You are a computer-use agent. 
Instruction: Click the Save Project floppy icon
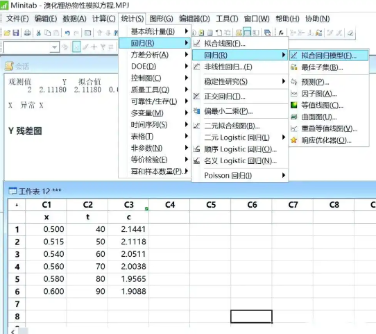(16, 33)
